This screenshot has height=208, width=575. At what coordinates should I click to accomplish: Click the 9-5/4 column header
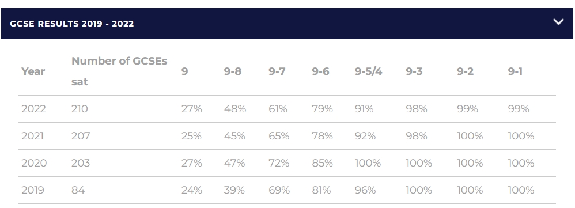click(x=369, y=71)
